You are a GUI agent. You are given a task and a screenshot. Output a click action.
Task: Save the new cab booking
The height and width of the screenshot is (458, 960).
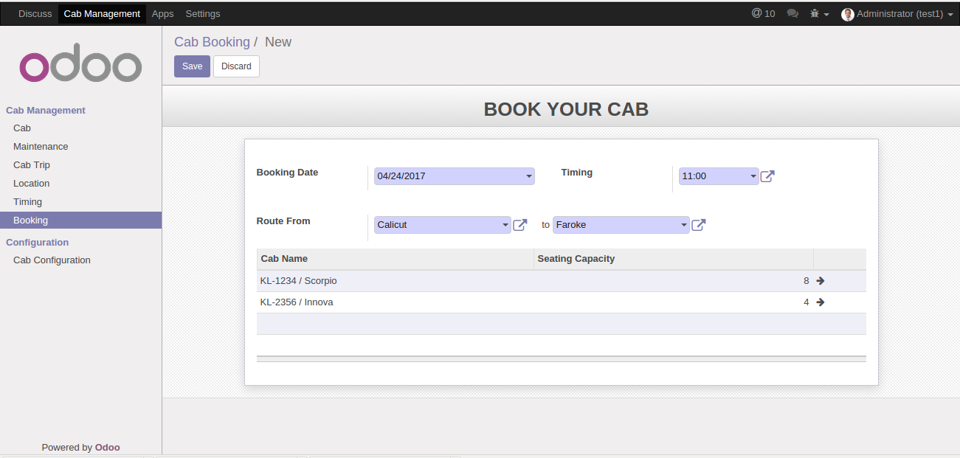(192, 66)
